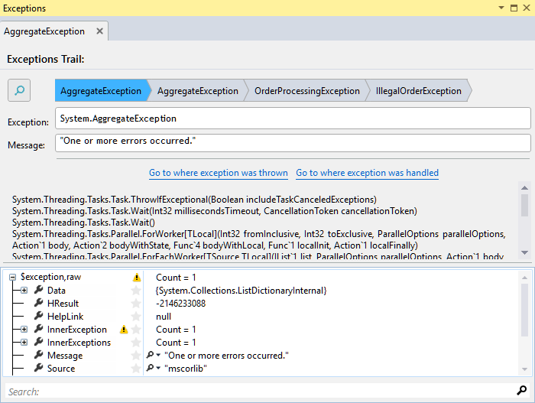Select second AggregateException in exceptions trail

[197, 91]
